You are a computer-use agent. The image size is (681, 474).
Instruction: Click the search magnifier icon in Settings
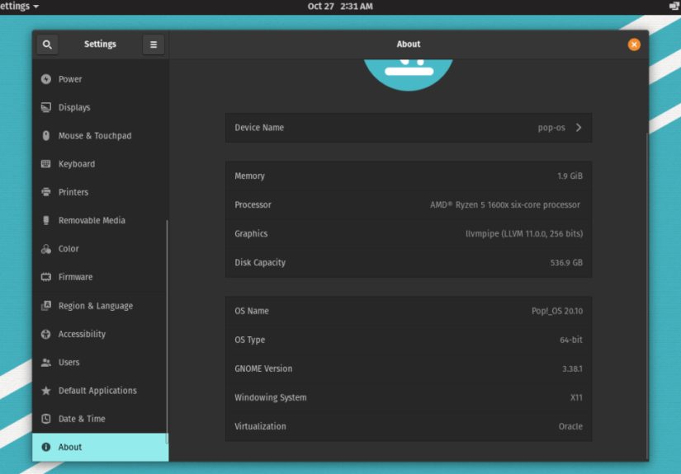point(47,45)
